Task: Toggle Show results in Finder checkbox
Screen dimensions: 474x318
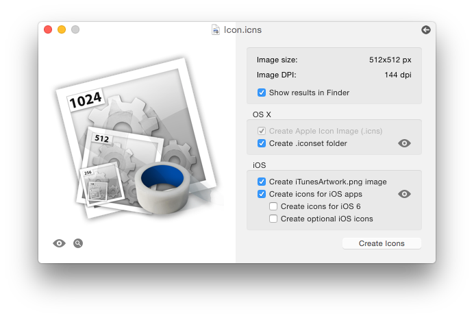Action: [x=262, y=93]
